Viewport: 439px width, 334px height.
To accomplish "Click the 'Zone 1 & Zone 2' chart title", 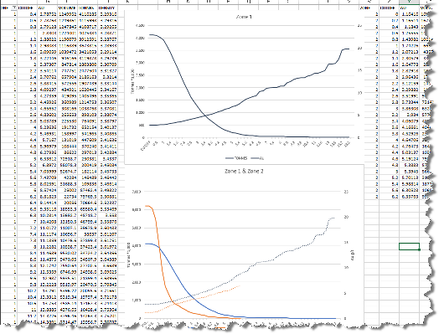I will pos(244,171).
